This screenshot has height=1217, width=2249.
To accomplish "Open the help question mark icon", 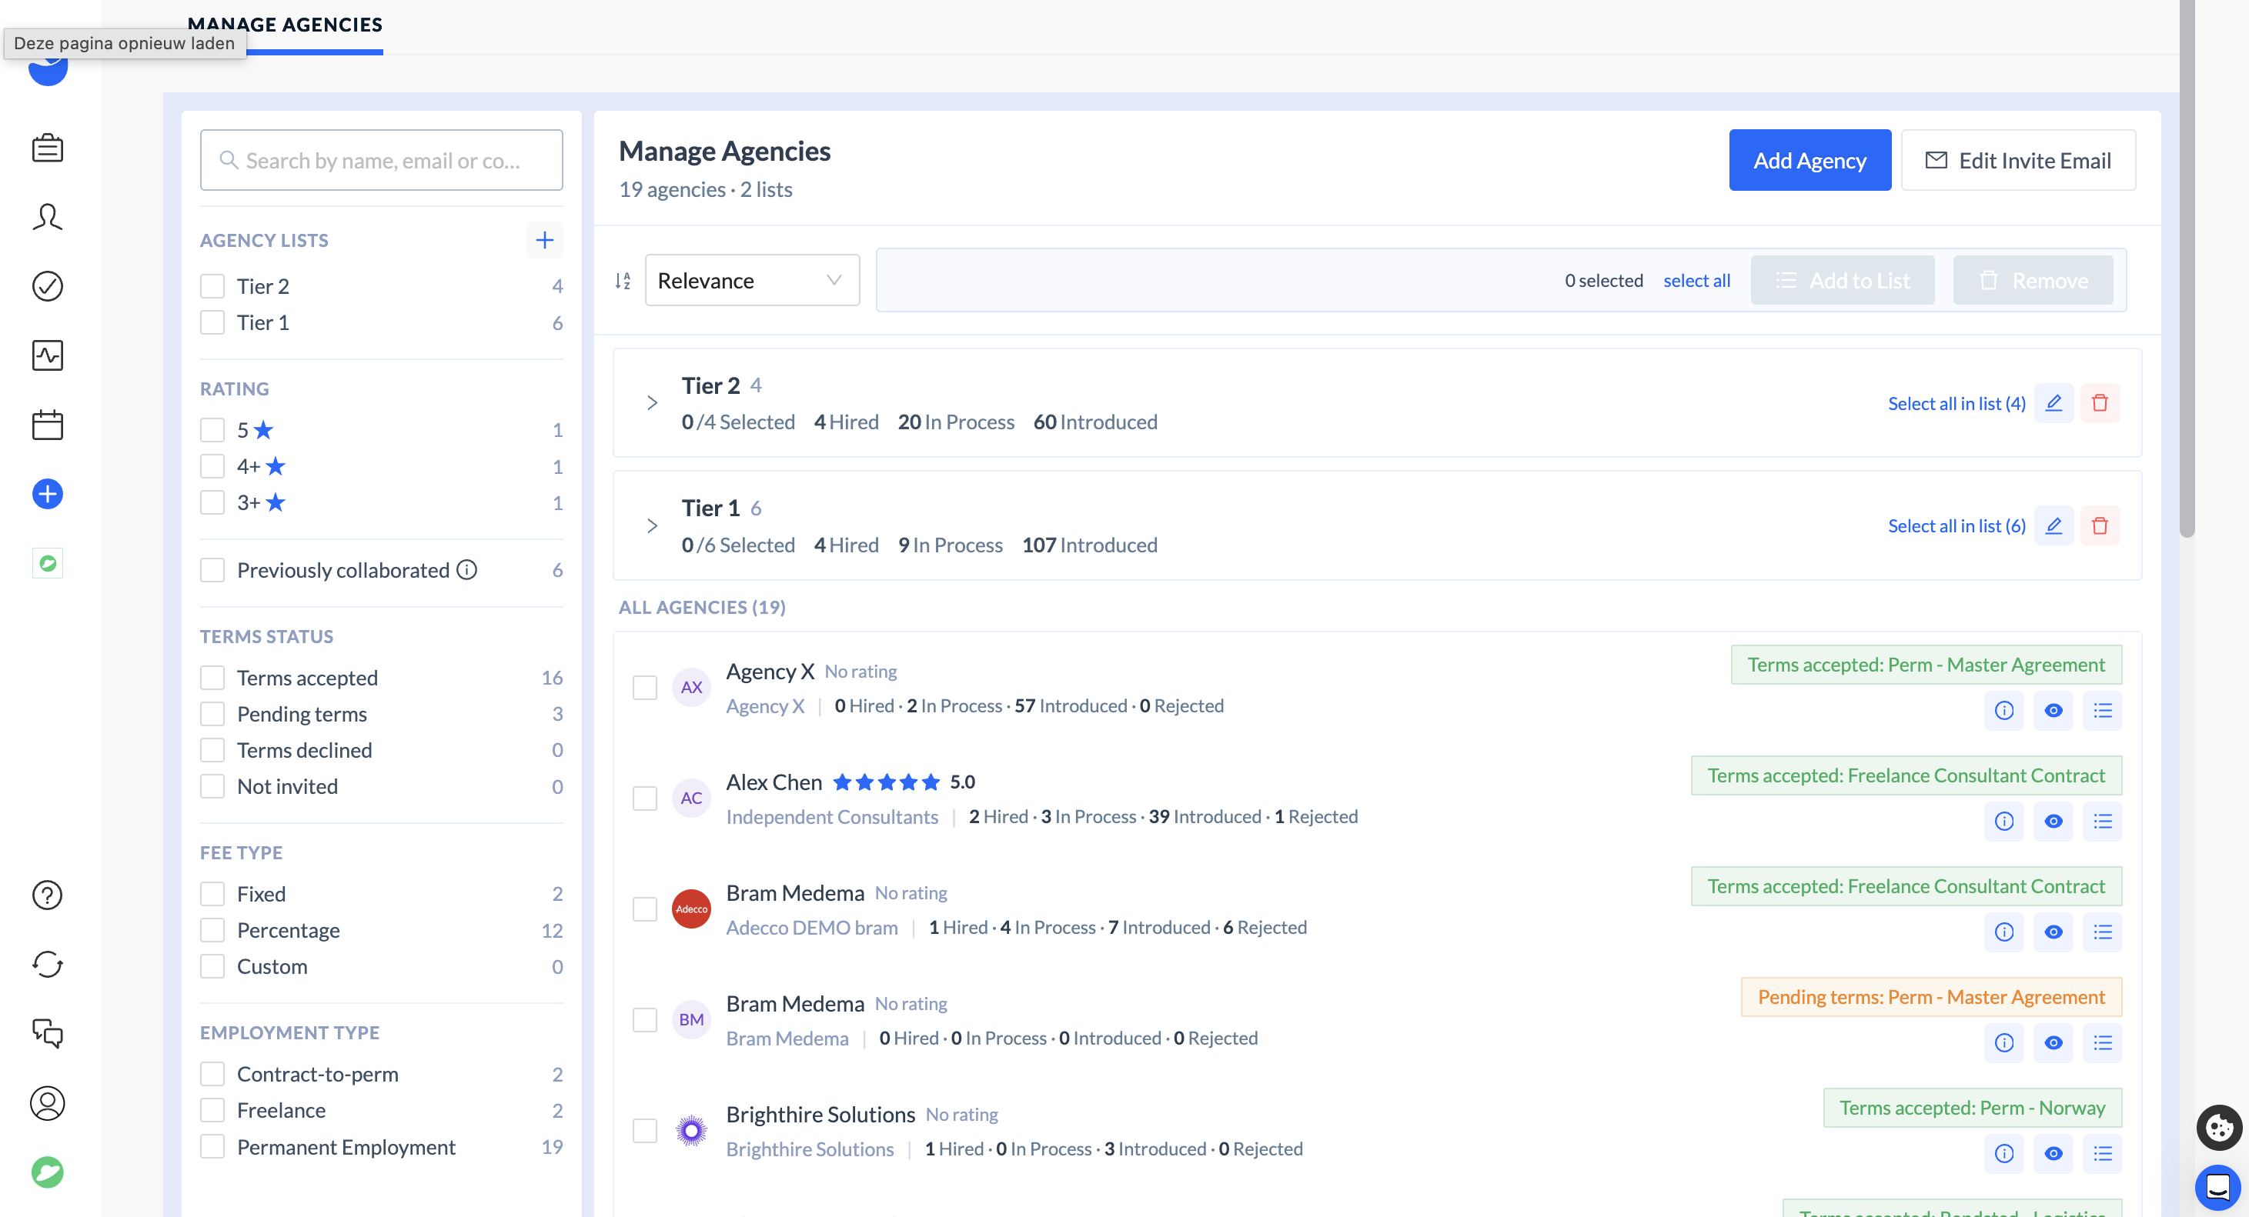I will (47, 895).
